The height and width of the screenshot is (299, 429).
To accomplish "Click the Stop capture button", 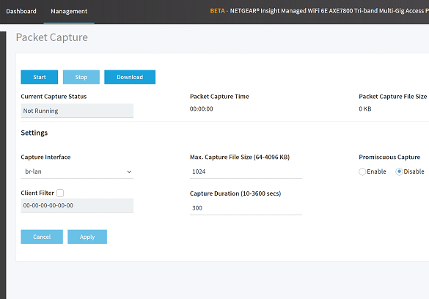I will point(81,77).
